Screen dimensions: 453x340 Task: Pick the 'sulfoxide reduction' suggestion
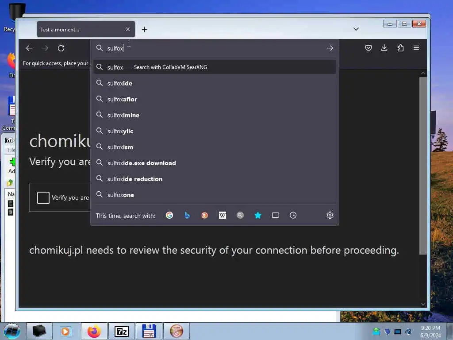pos(215,179)
